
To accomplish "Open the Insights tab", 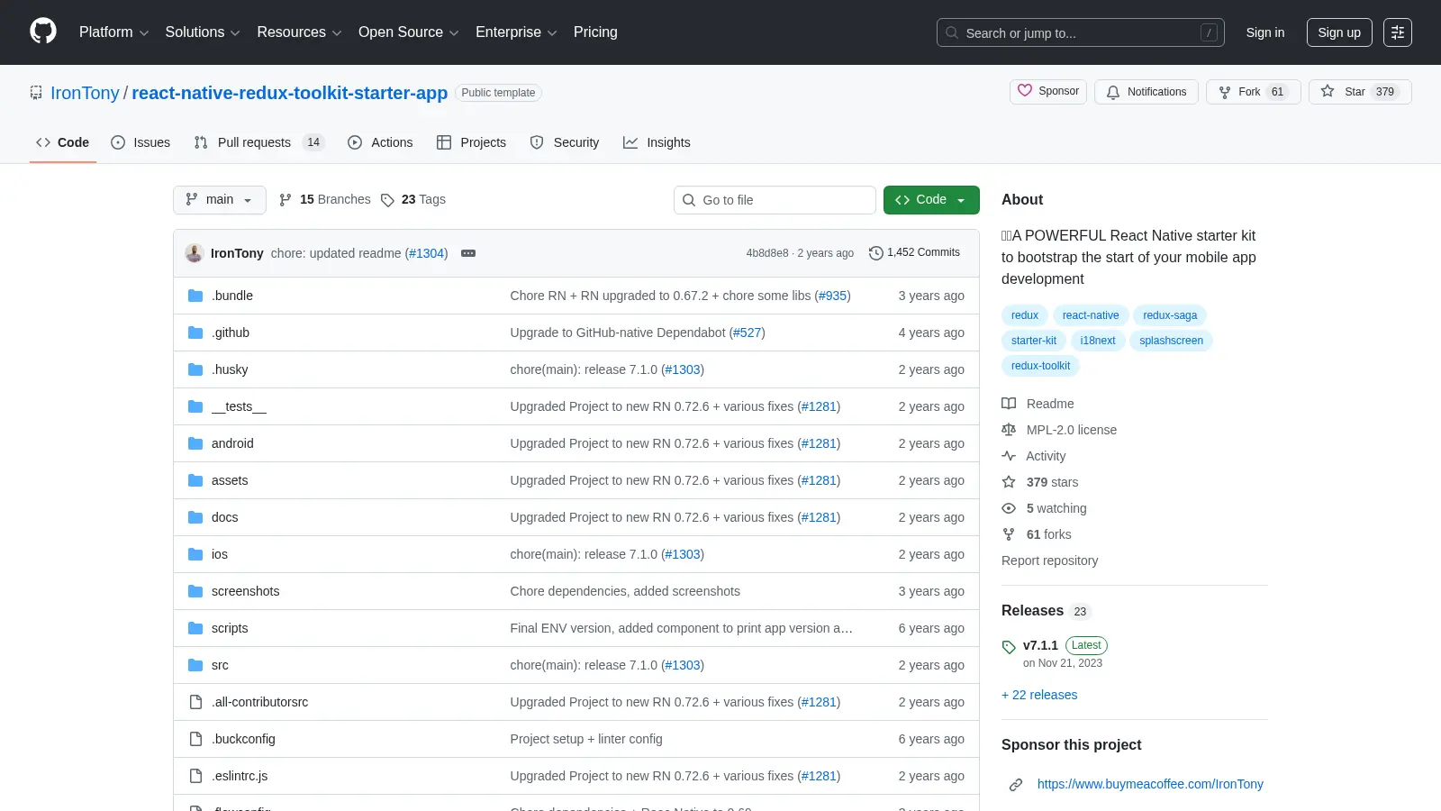I will point(657,142).
